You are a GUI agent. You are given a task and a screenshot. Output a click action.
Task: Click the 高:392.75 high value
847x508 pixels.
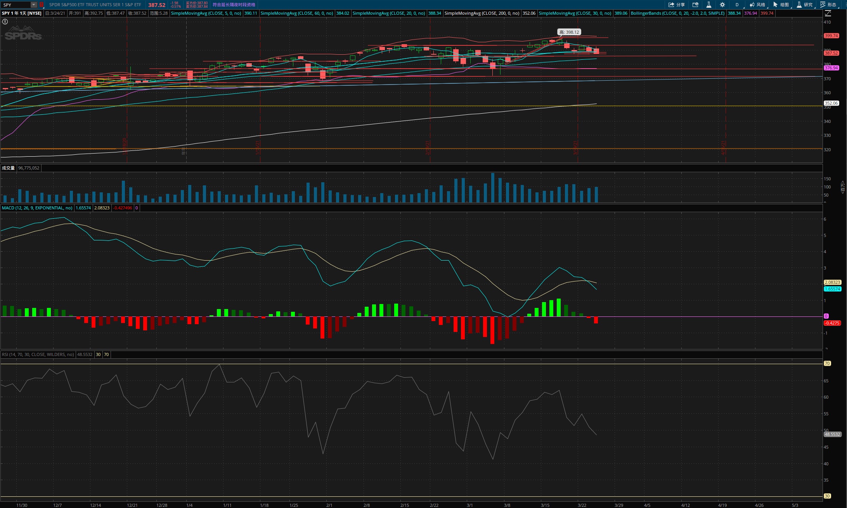(94, 13)
